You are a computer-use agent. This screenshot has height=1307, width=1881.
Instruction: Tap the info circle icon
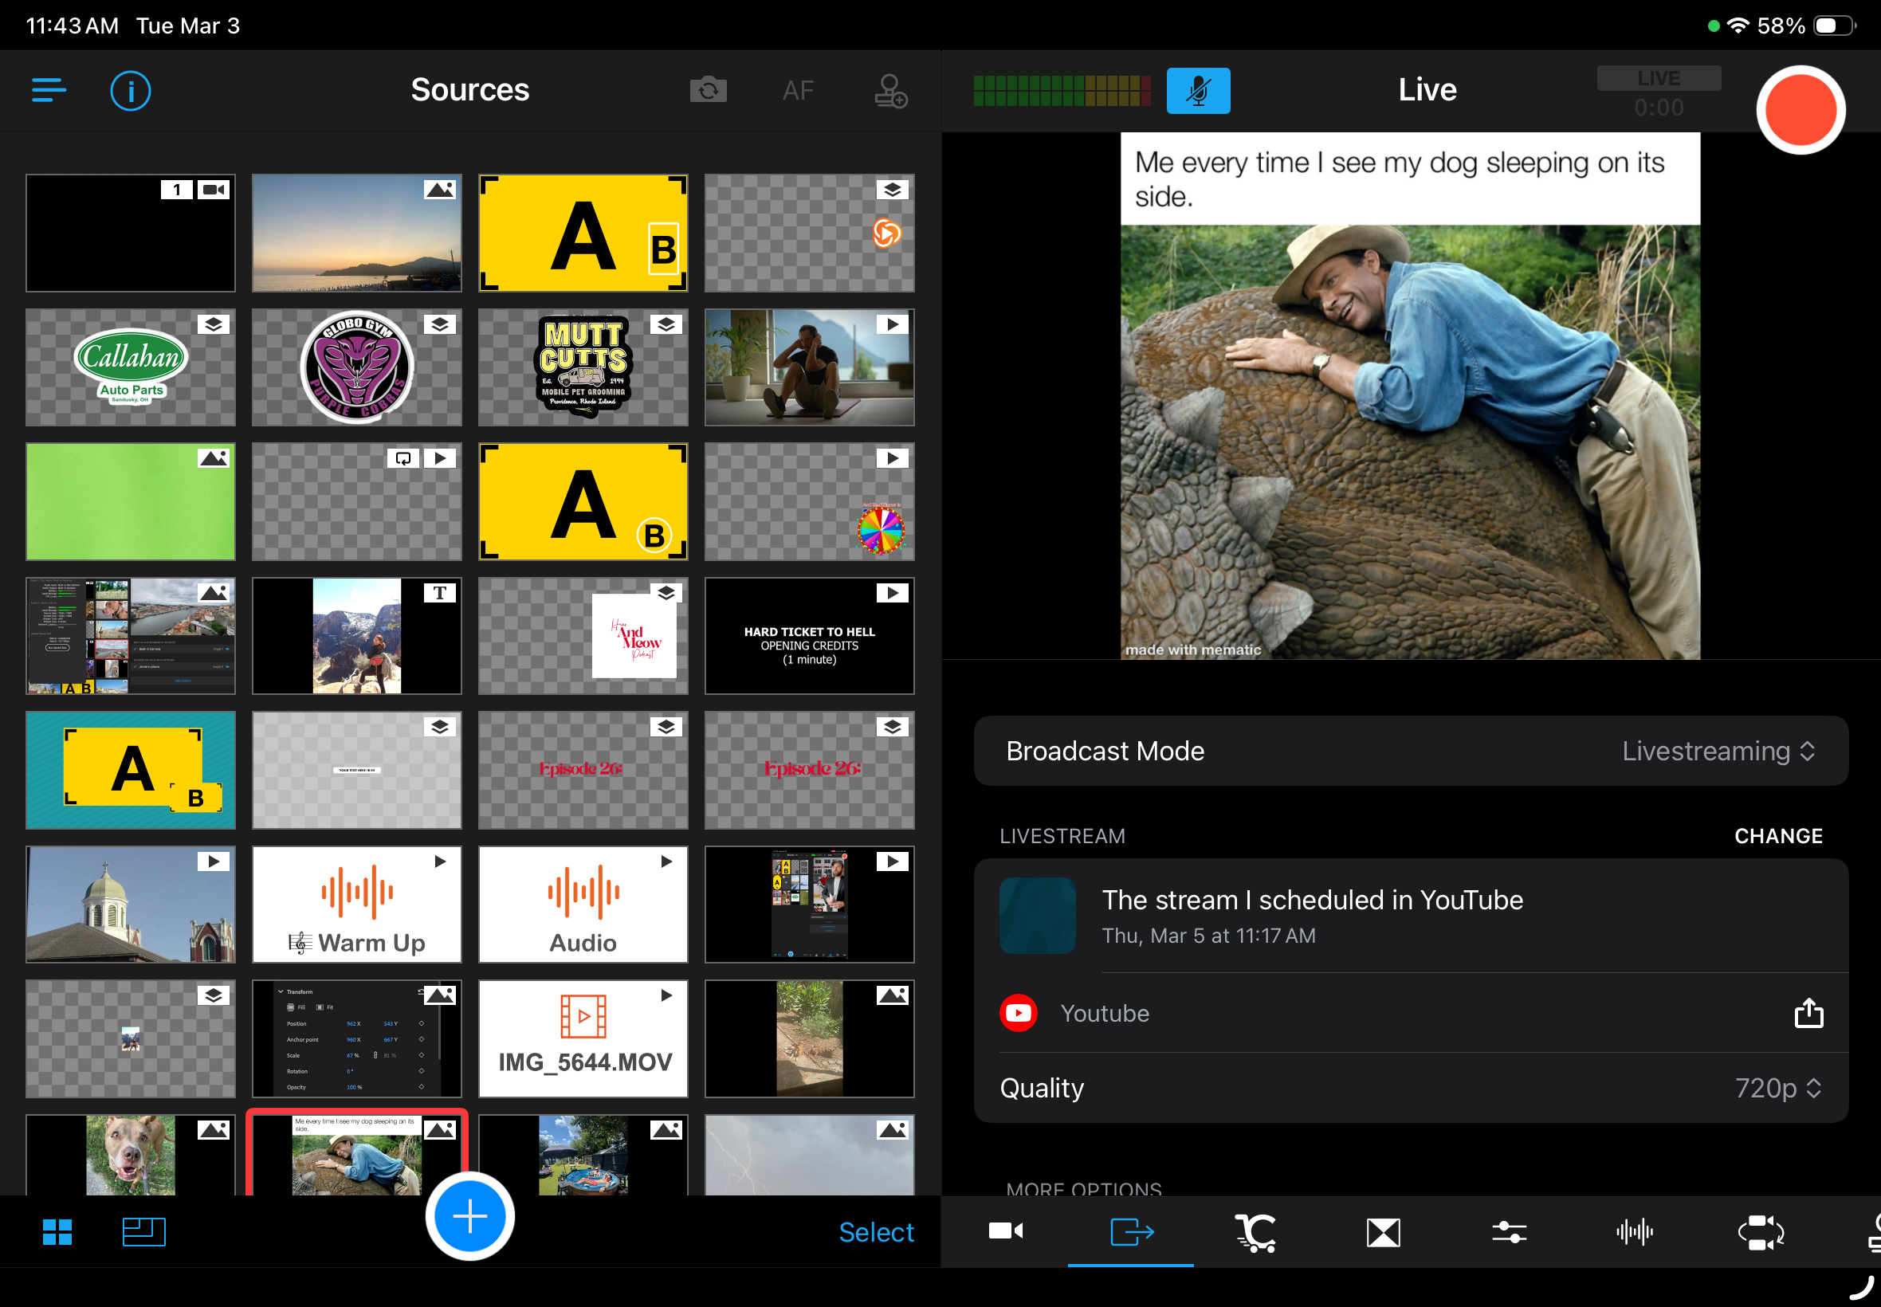point(130,90)
